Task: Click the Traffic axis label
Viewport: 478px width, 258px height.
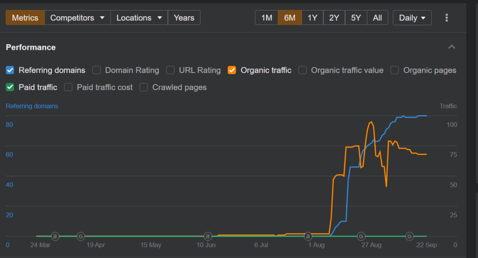Action: [448, 106]
